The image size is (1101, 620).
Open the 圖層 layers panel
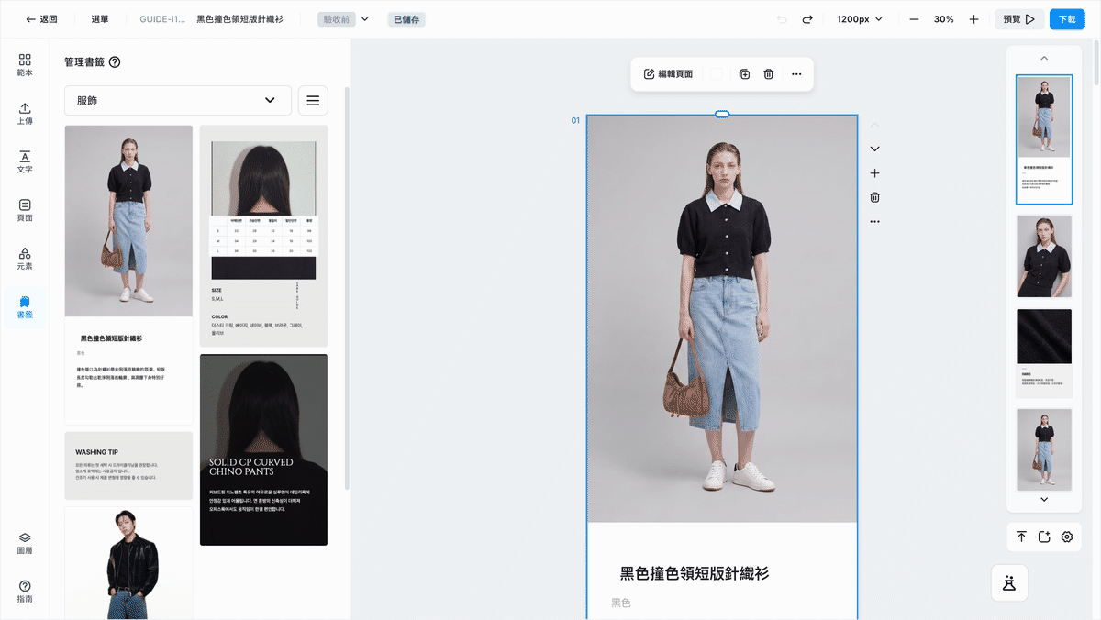point(25,543)
